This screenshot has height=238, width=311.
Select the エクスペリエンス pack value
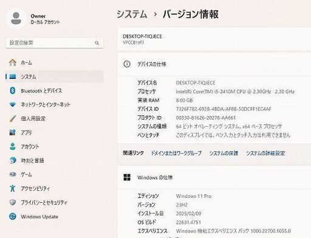(x=233, y=231)
